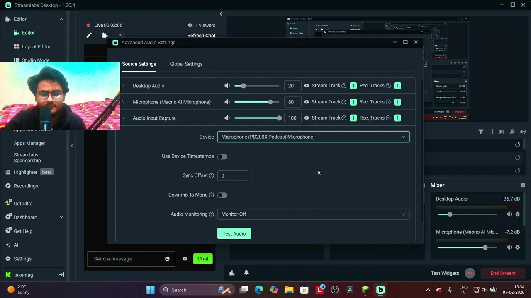Screen dimensions: 531x298
Task: Toggle Microphone (Maono) Rec. Tracks 1 box
Action: pyautogui.click(x=397, y=102)
